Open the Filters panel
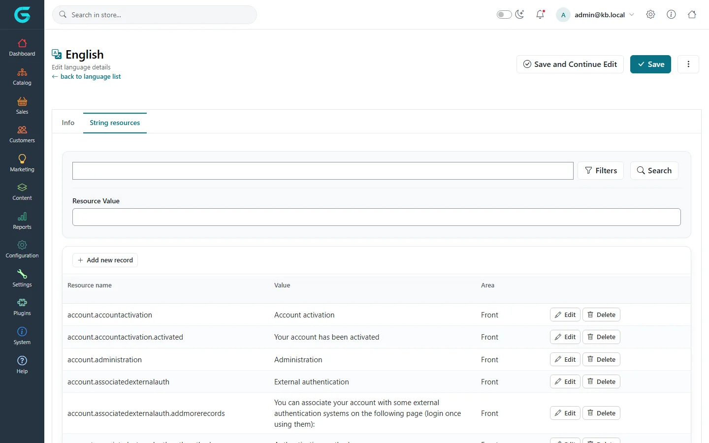 [x=601, y=170]
